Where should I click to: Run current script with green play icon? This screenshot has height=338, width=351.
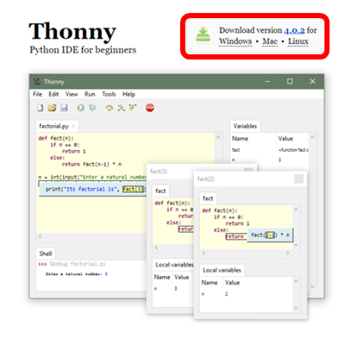(81, 108)
